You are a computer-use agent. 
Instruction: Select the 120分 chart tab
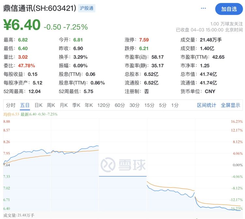pyautogui.click(x=104, y=105)
